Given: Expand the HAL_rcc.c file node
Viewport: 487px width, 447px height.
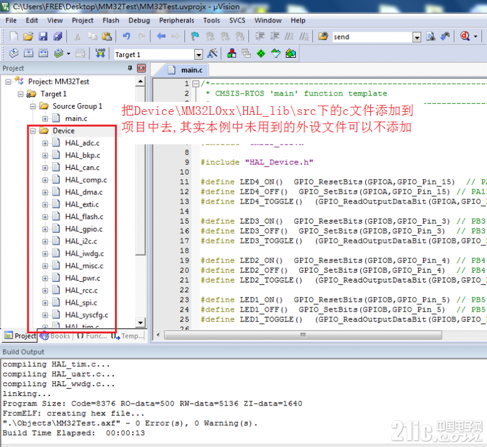Looking at the screenshot, I should (x=45, y=291).
